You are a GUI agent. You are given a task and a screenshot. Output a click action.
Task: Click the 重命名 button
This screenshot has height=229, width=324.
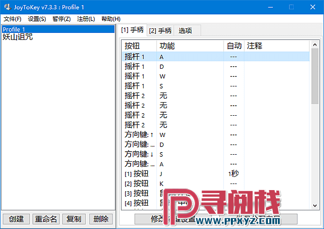(46, 219)
